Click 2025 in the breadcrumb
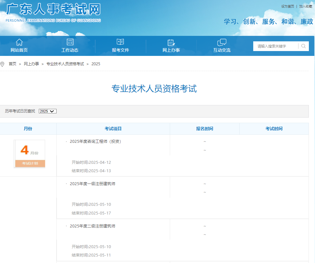The height and width of the screenshot is (263, 315). 96,64
